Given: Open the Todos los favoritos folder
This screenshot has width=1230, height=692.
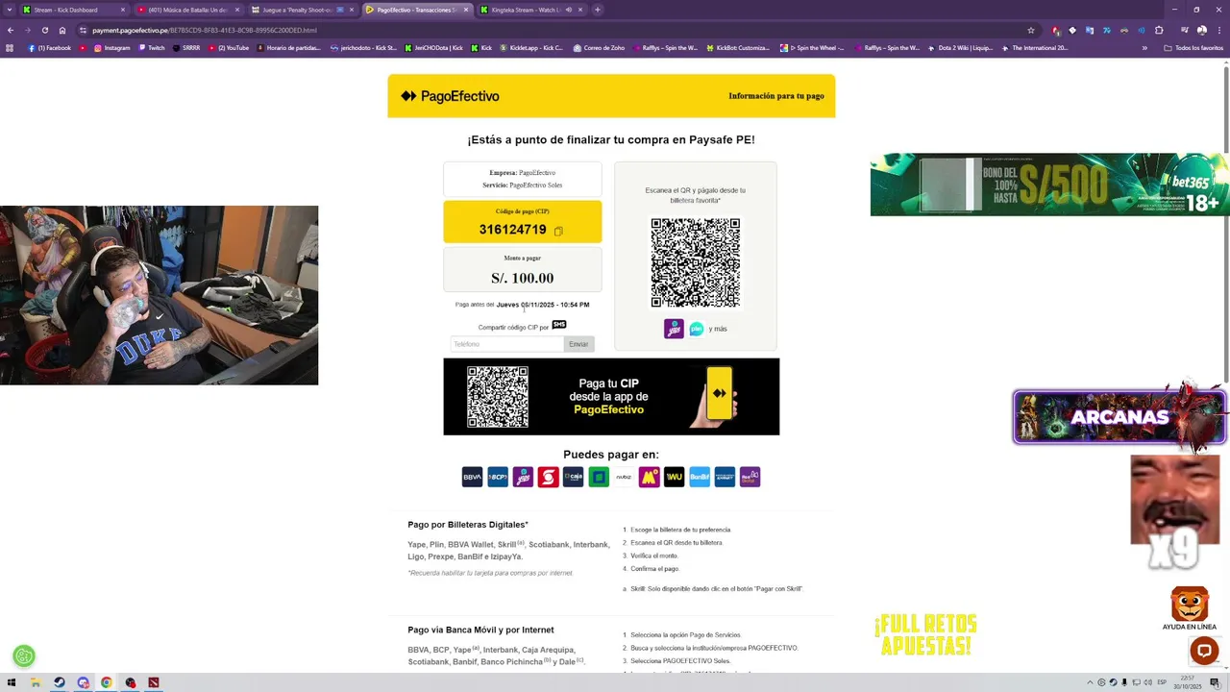Looking at the screenshot, I should [1194, 48].
